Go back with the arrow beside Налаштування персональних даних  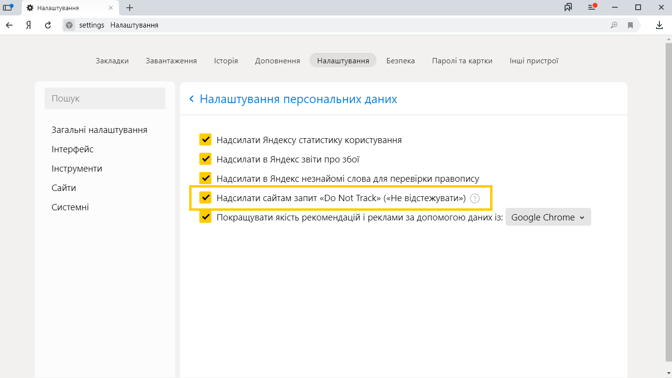[x=192, y=99]
